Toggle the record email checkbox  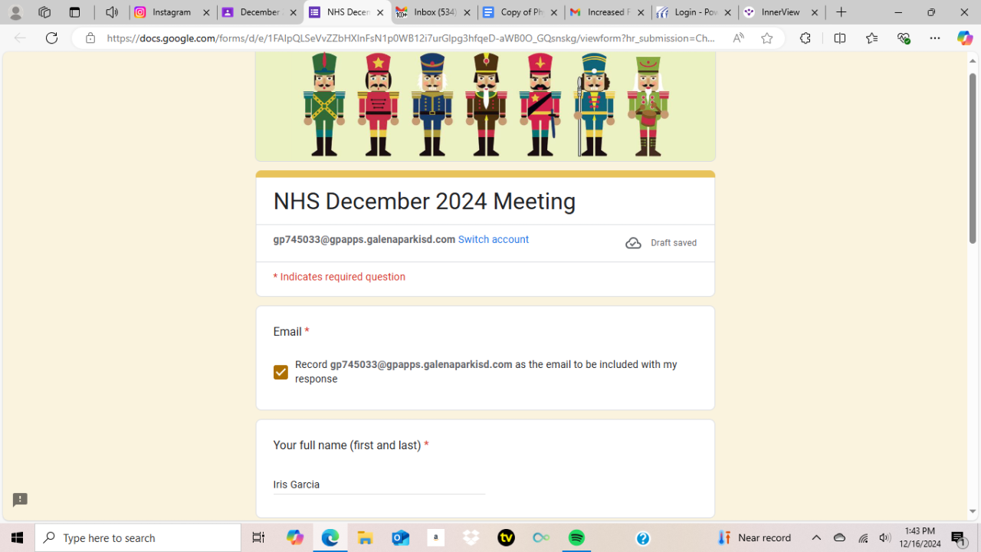point(281,372)
